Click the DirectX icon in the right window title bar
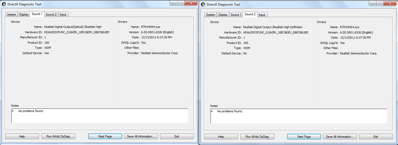 (x=203, y=5)
